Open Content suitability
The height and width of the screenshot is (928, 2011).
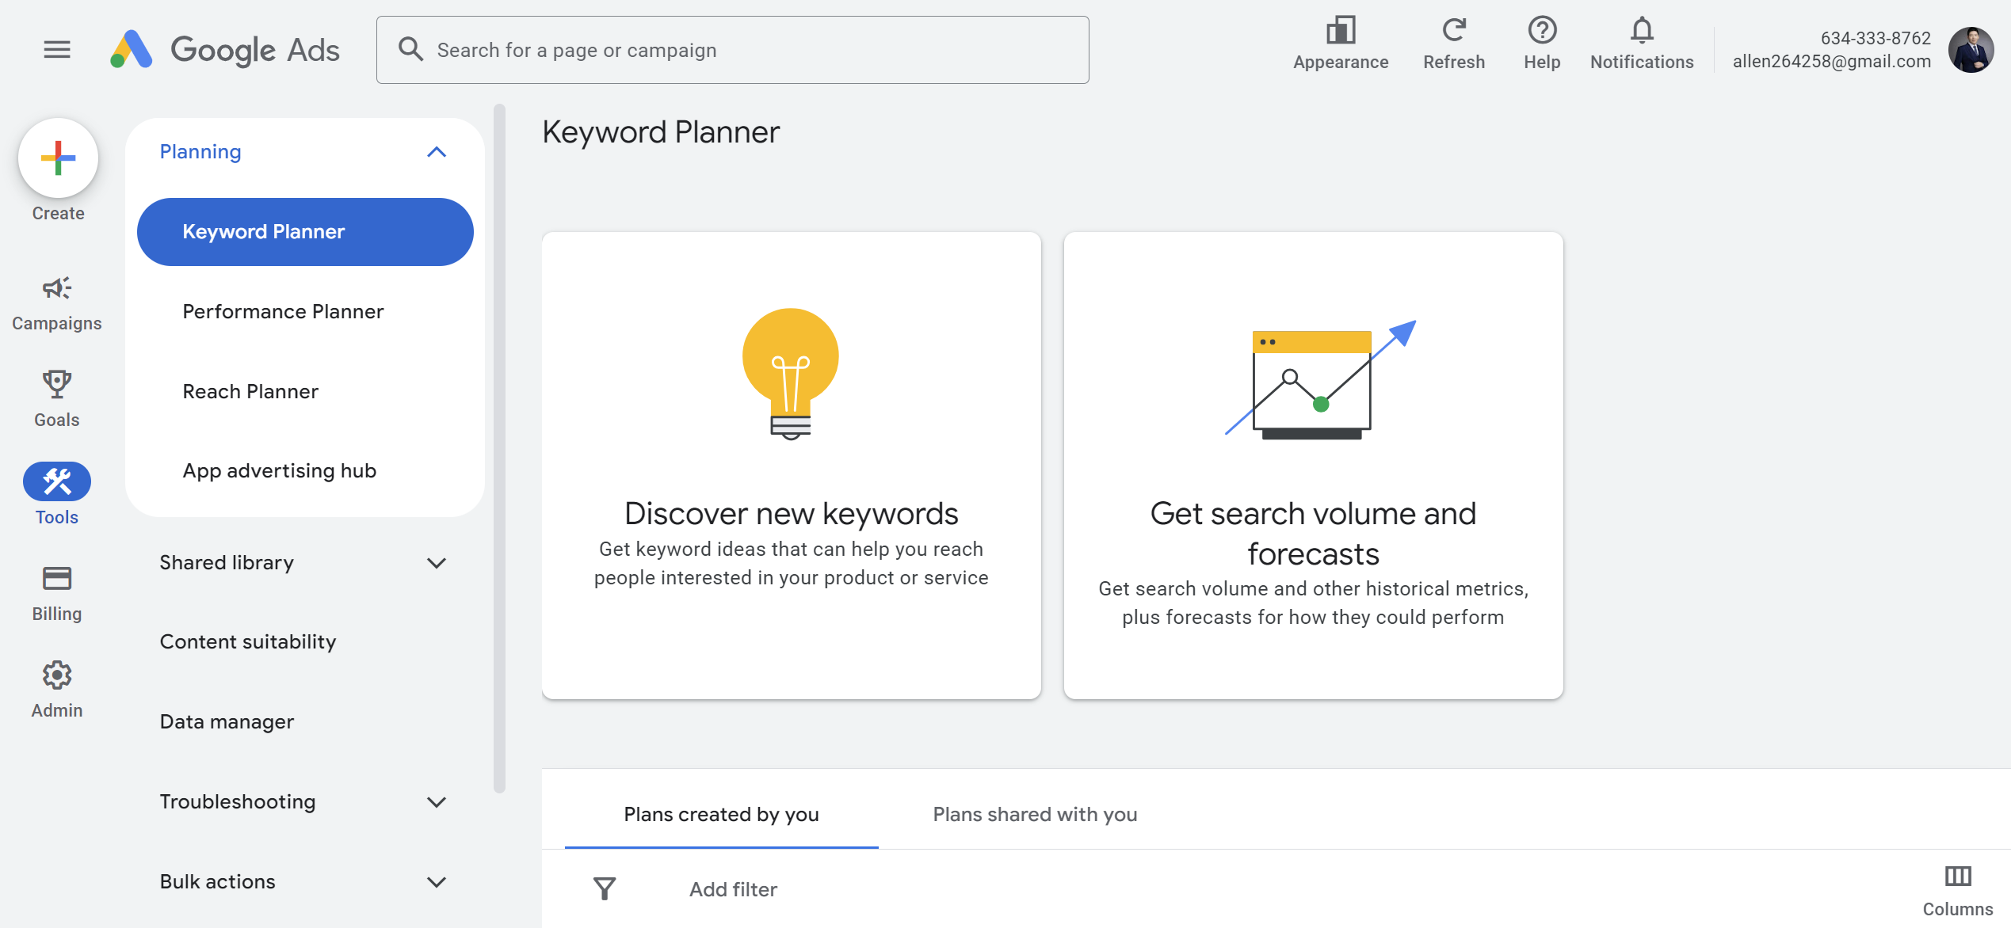pos(305,642)
